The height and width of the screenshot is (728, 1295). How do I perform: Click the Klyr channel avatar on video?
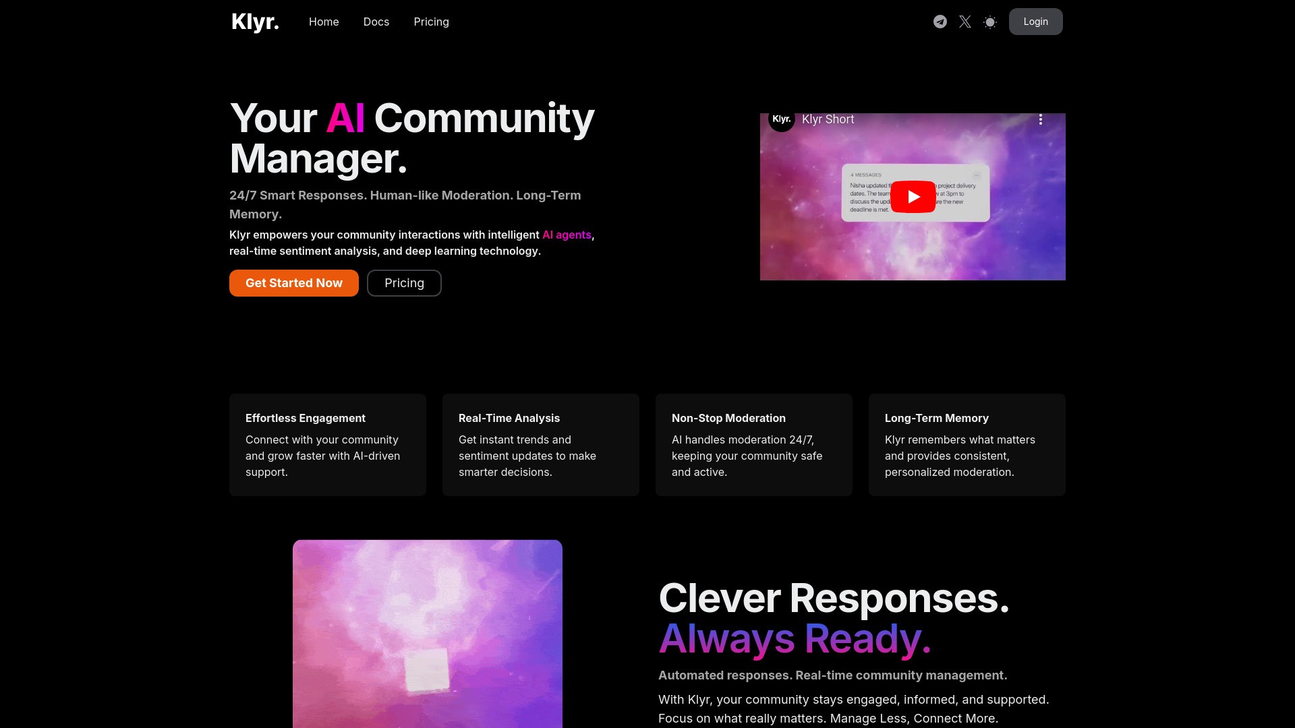tap(782, 119)
